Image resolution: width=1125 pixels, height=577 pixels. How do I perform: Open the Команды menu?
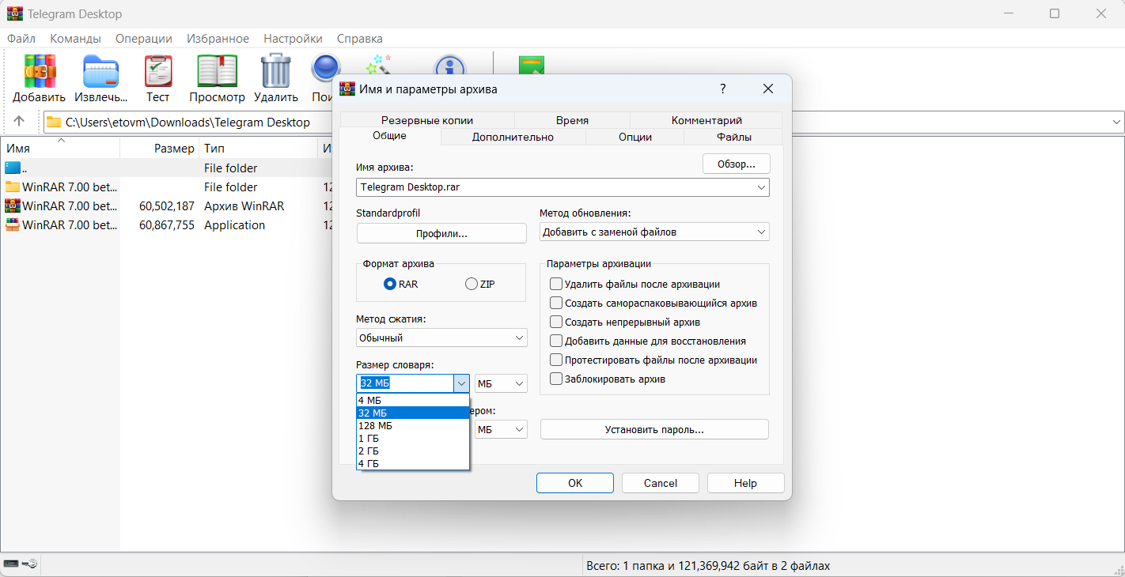tap(75, 38)
